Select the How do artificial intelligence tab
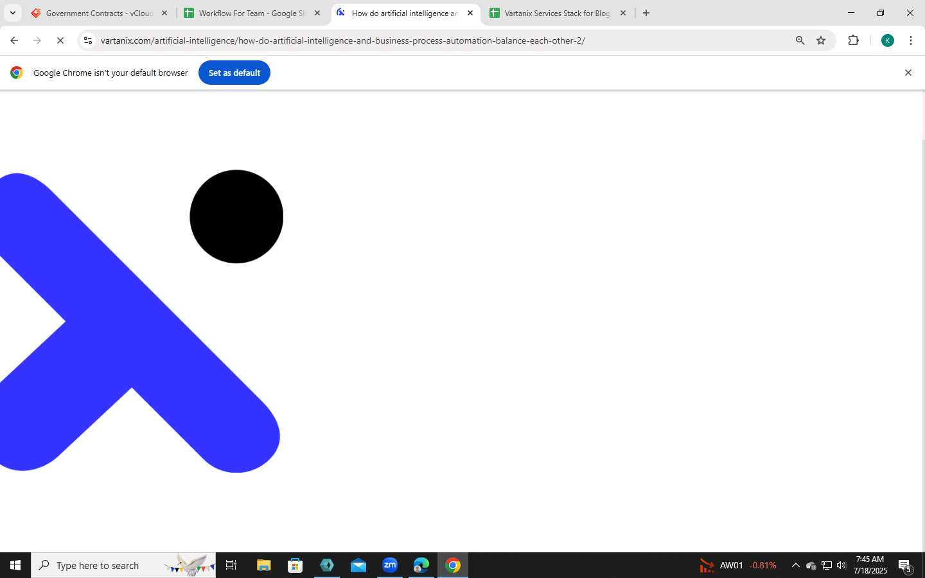The width and height of the screenshot is (925, 578). click(405, 13)
